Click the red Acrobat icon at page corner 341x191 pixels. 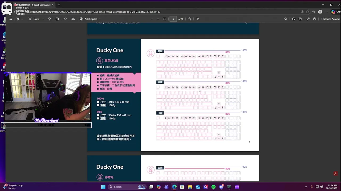point(336,173)
